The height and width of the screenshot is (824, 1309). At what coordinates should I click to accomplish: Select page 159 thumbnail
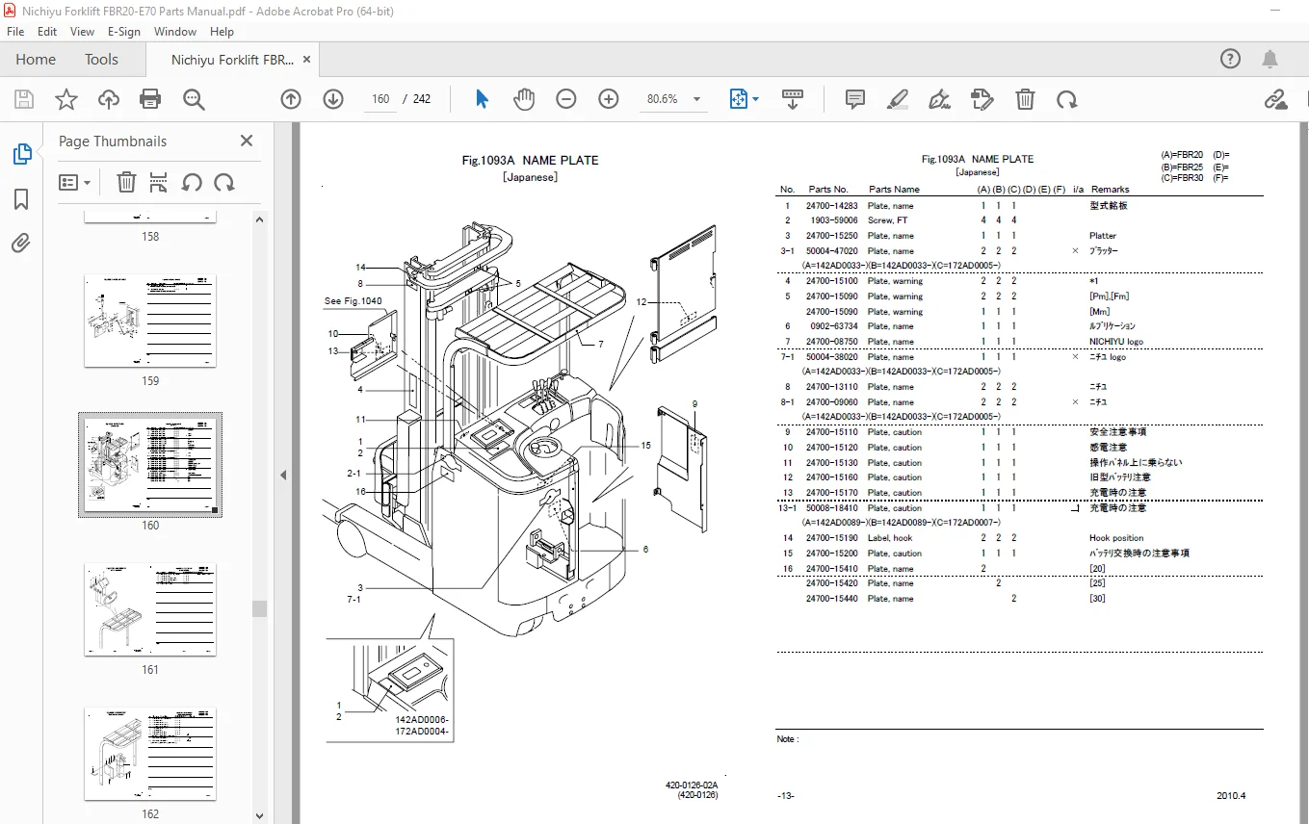tap(150, 321)
